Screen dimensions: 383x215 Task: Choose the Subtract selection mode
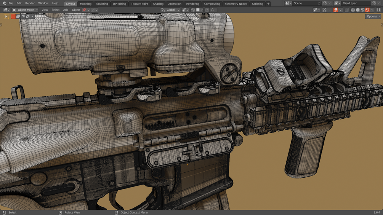tap(23, 16)
